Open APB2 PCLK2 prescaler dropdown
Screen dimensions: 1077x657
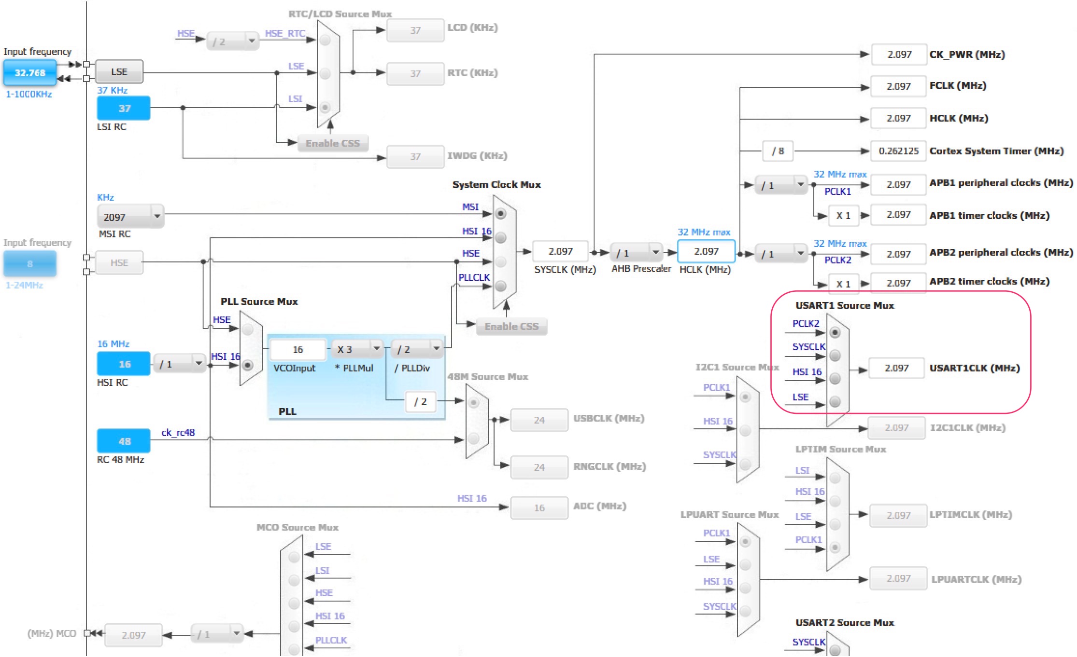pyautogui.click(x=781, y=253)
